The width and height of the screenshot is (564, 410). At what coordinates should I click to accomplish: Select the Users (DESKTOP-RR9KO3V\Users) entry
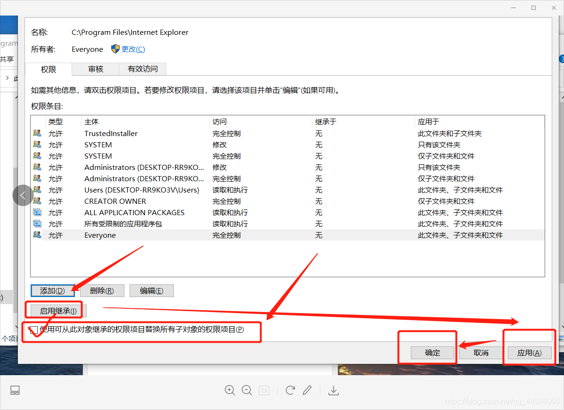click(287, 190)
